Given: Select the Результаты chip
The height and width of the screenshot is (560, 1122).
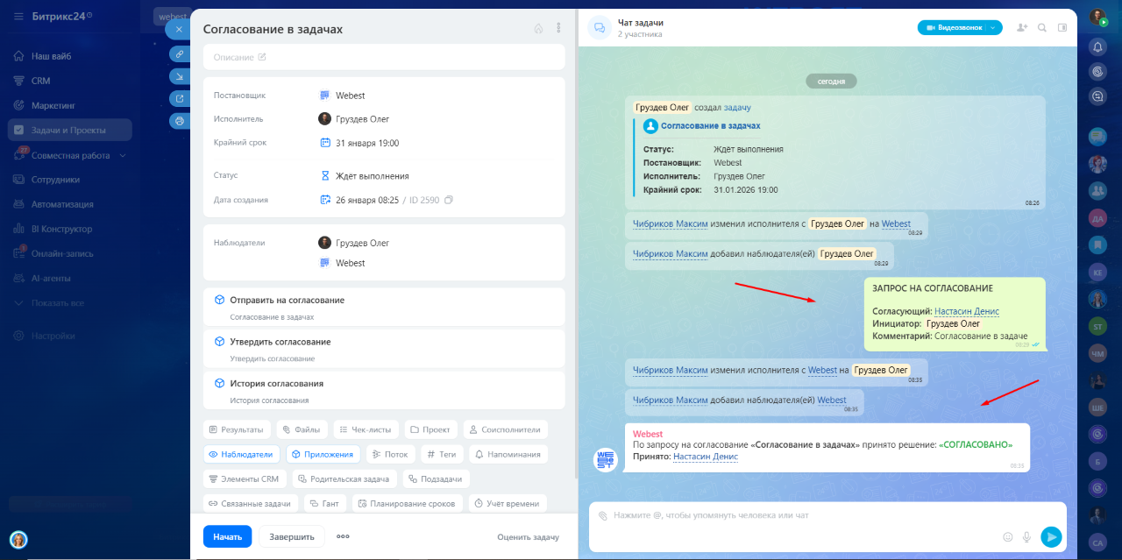Looking at the screenshot, I should pyautogui.click(x=237, y=429).
